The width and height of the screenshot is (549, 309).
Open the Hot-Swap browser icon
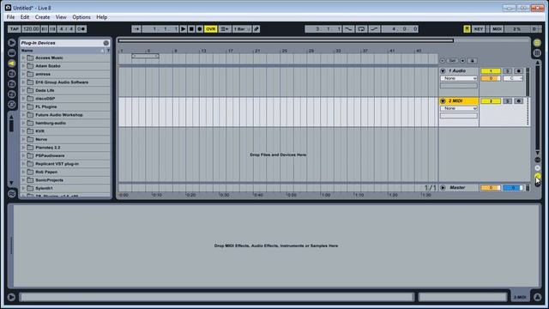(x=11, y=105)
